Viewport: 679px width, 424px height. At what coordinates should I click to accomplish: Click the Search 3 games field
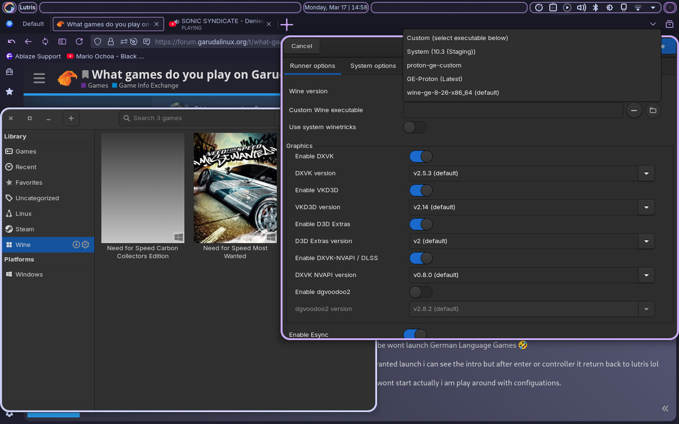(197, 118)
